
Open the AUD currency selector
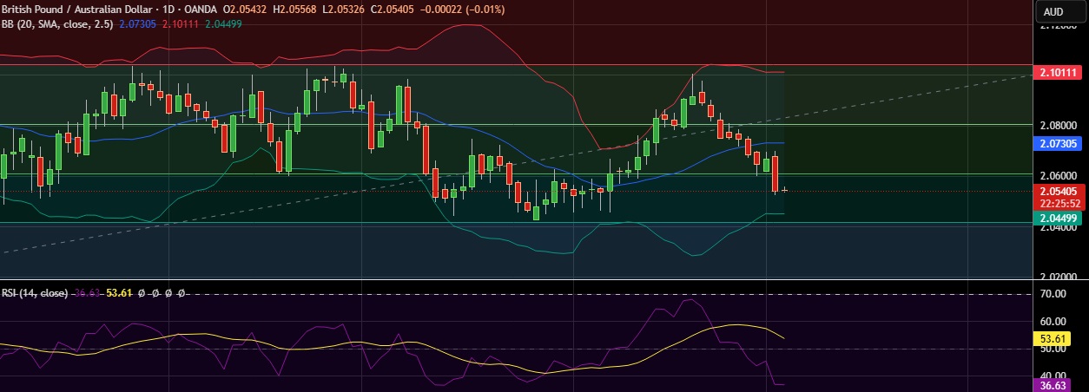(1053, 11)
